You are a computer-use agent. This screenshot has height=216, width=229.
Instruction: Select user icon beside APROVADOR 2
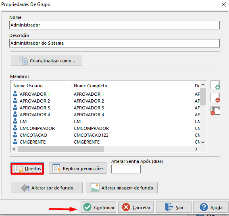[x=15, y=101]
